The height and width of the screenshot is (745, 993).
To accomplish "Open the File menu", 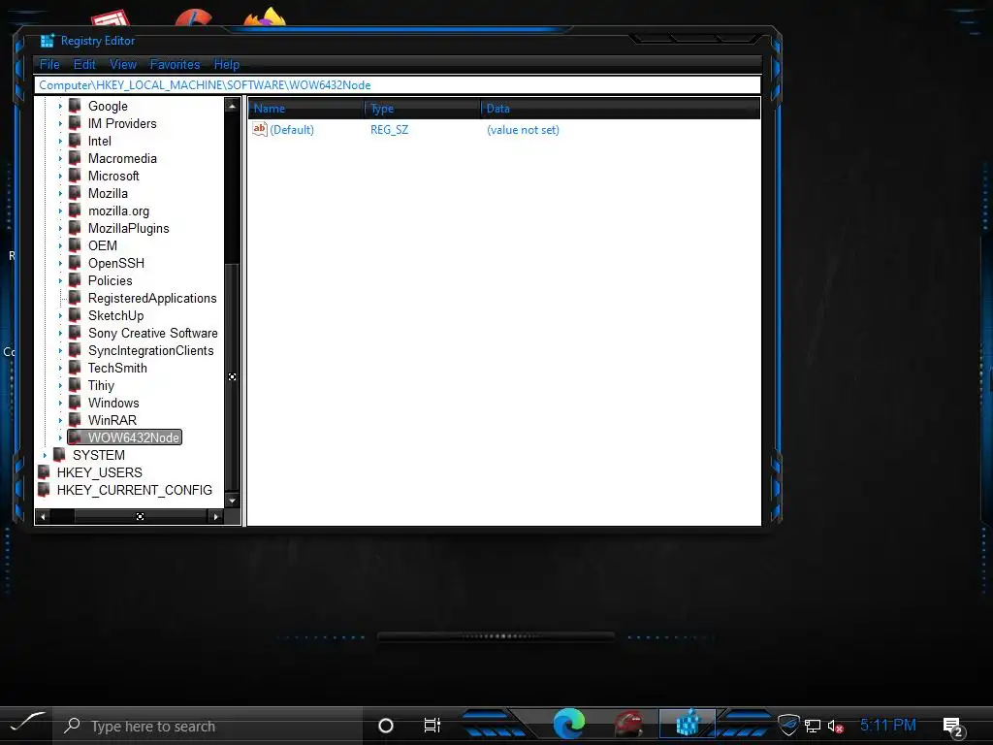I will [49, 64].
